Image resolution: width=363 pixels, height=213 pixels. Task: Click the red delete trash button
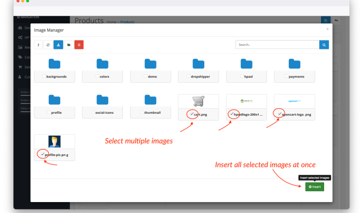click(79, 45)
